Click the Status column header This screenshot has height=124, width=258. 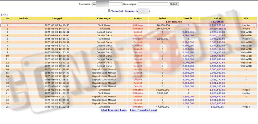138,18
